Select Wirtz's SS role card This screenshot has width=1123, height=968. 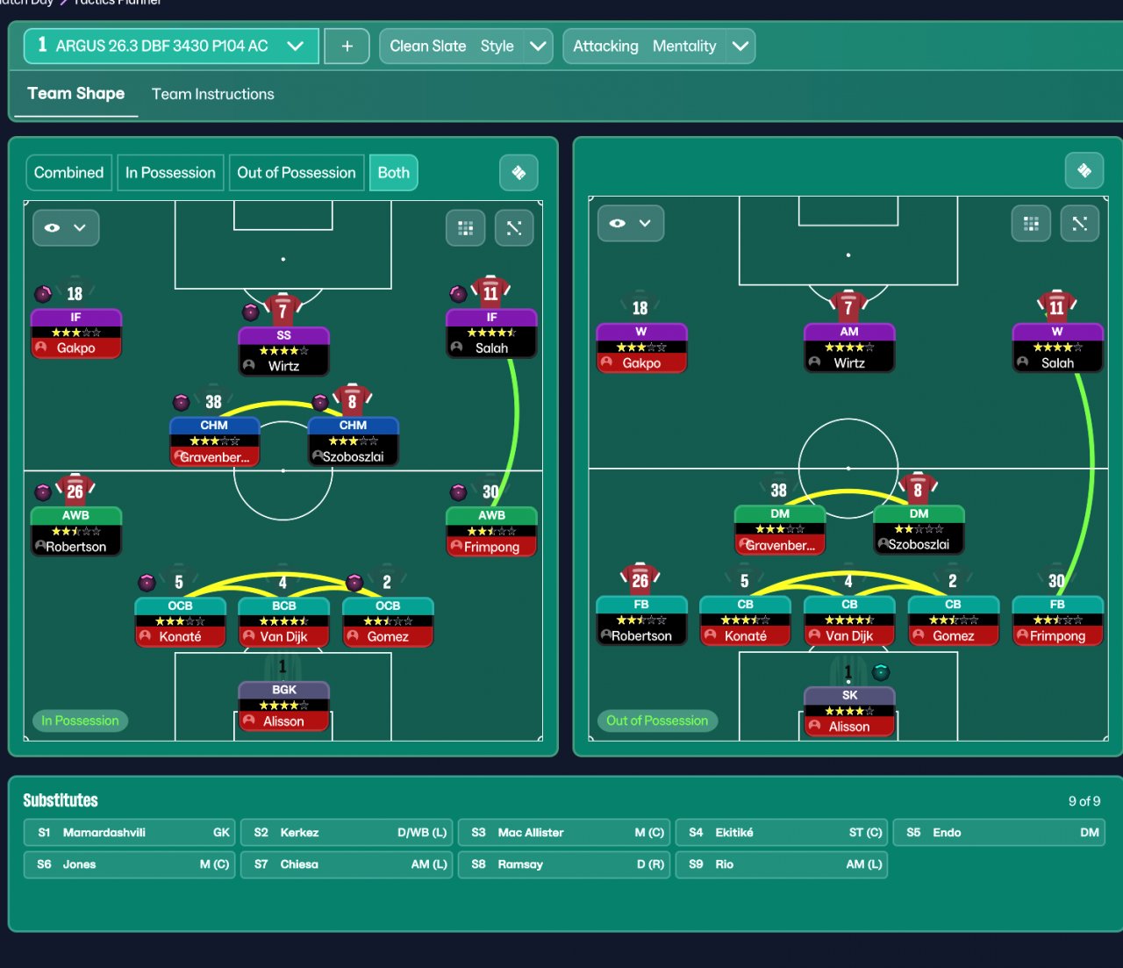point(283,351)
